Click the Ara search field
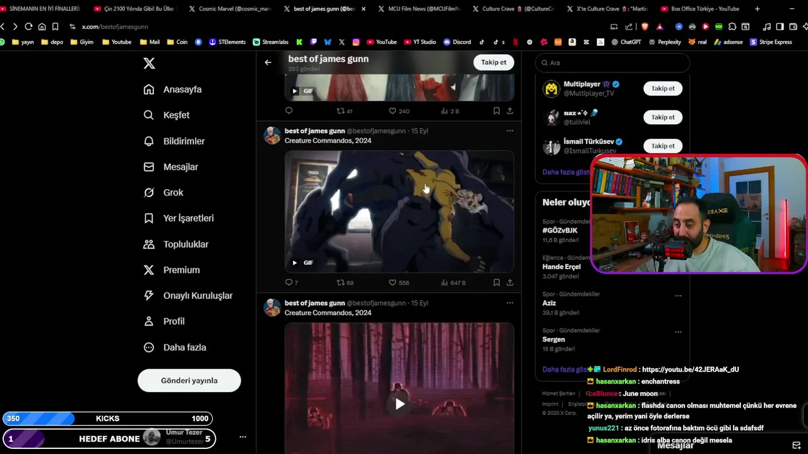The image size is (808, 454). [612, 62]
